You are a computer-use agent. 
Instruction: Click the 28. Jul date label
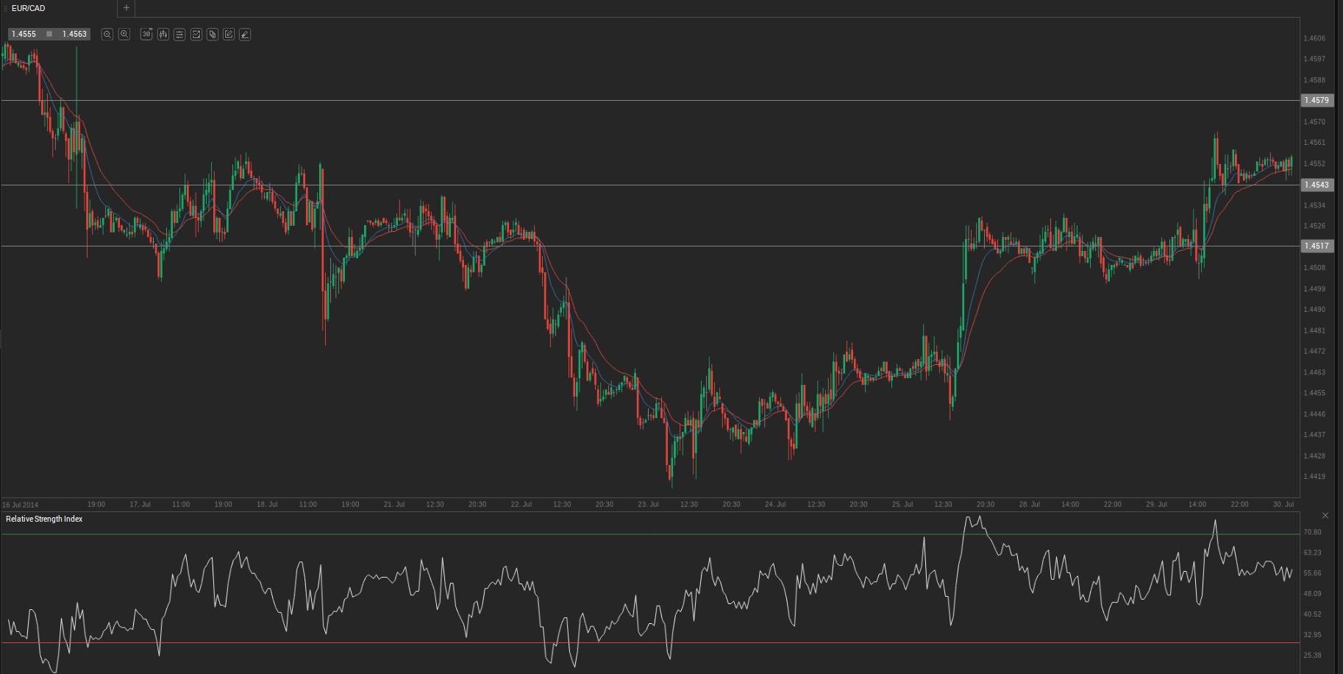tap(1030, 505)
